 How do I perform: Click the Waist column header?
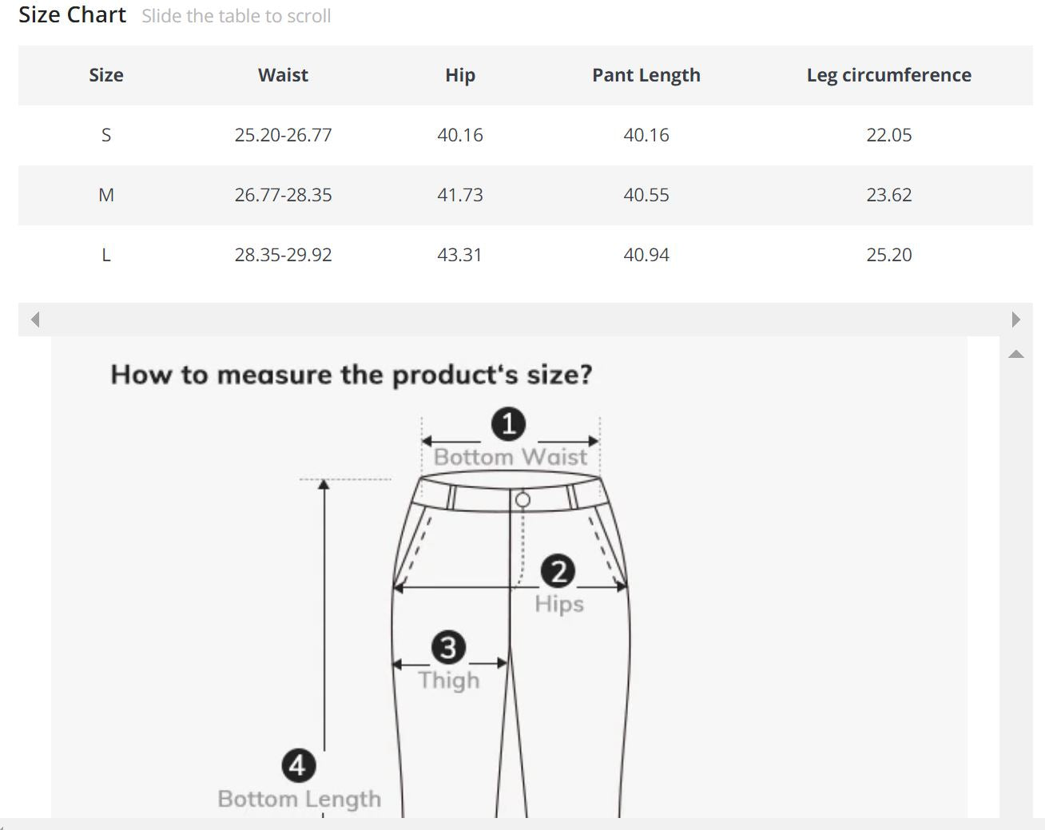(283, 75)
